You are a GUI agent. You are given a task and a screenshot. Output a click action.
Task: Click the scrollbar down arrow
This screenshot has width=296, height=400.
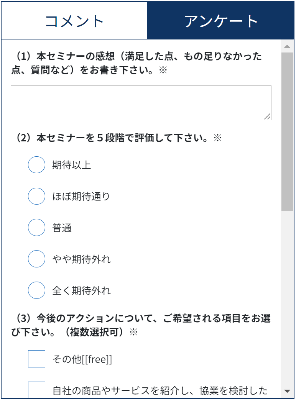point(287,391)
